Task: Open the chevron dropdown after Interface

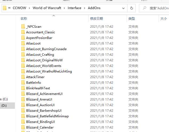Action: (84, 8)
